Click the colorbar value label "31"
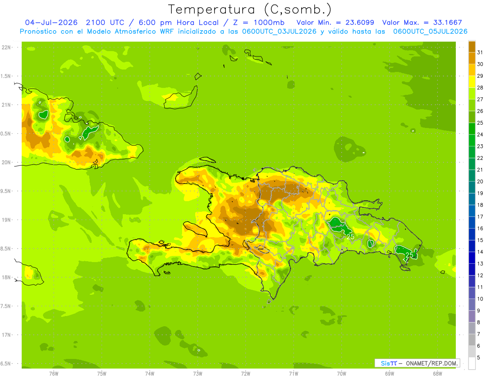 [480, 52]
